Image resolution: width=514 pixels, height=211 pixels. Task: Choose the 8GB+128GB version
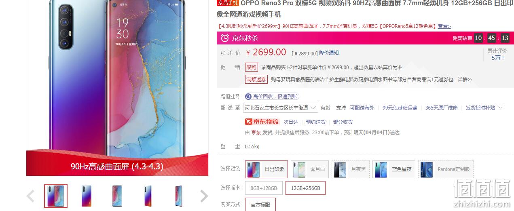tap(264, 188)
